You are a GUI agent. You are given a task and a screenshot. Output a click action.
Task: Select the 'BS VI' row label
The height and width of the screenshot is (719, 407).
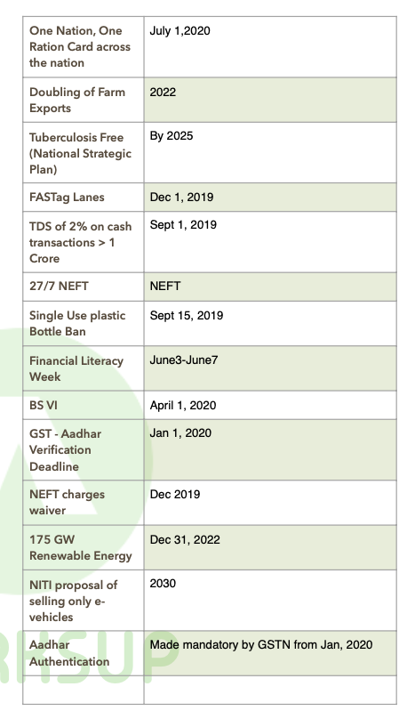pos(84,405)
